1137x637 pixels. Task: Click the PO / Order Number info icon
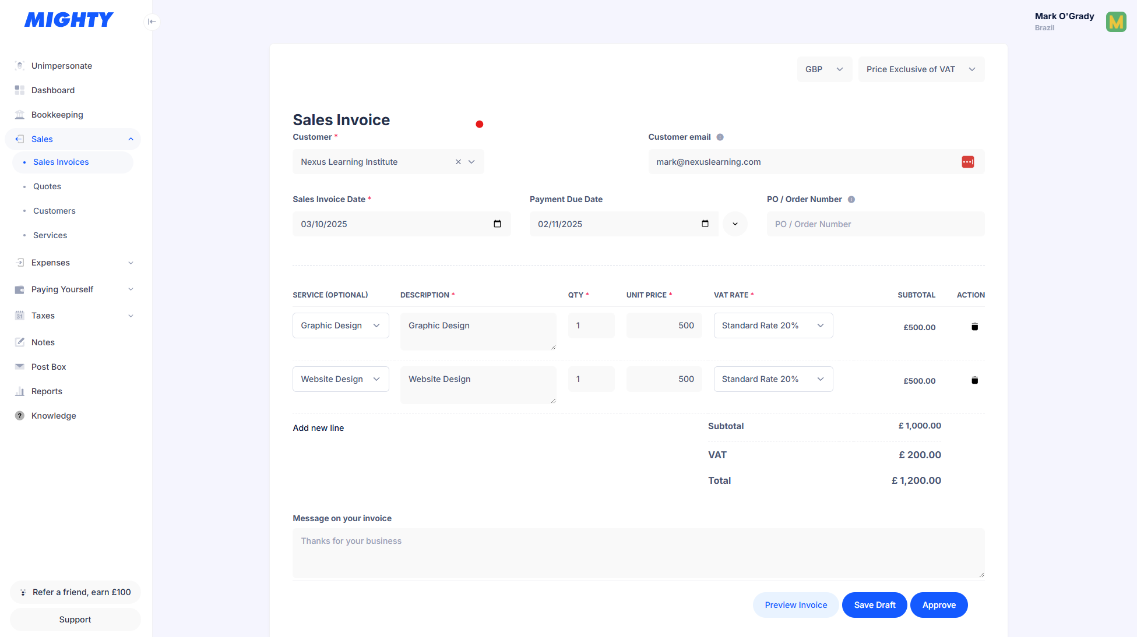[x=851, y=199]
